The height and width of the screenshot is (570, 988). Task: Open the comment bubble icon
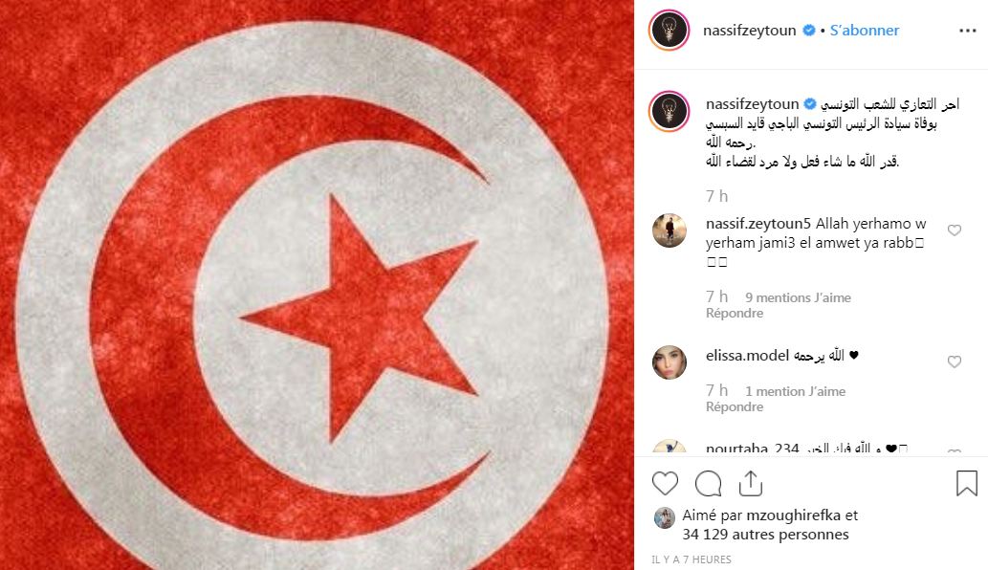(708, 484)
